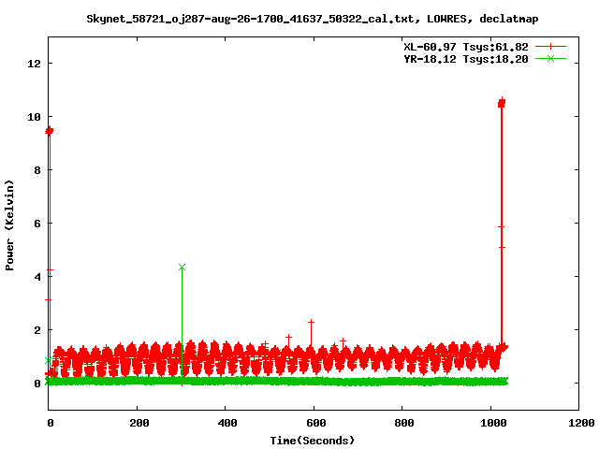
Task: Click the red cluster near 9.5 Kelvin at start
Action: click(50, 131)
